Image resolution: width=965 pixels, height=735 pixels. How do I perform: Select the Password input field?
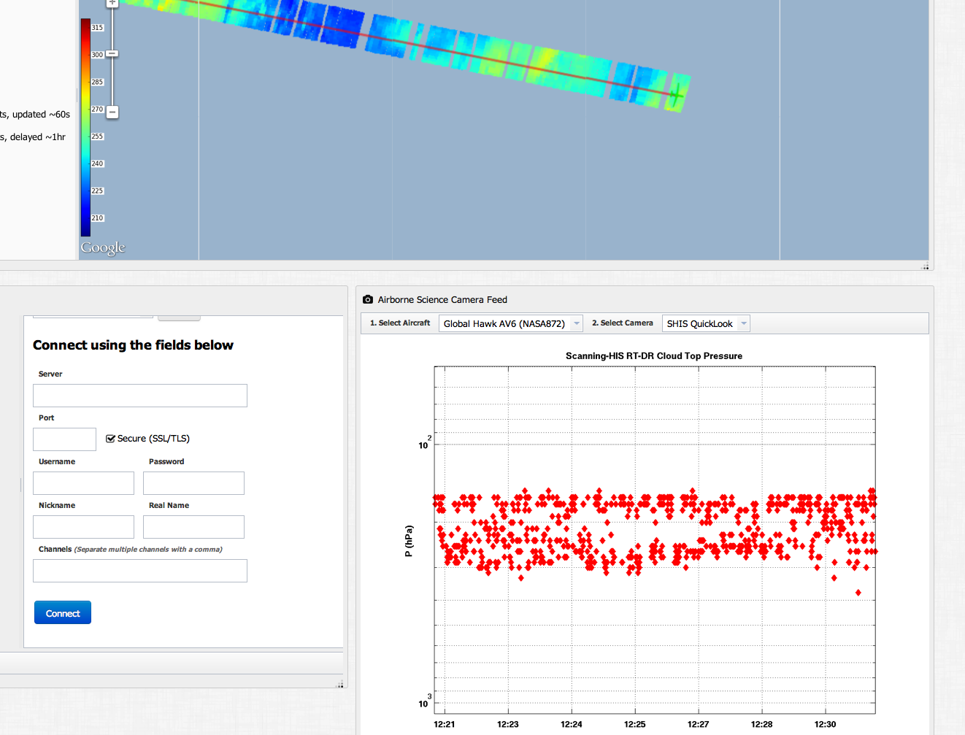coord(193,483)
